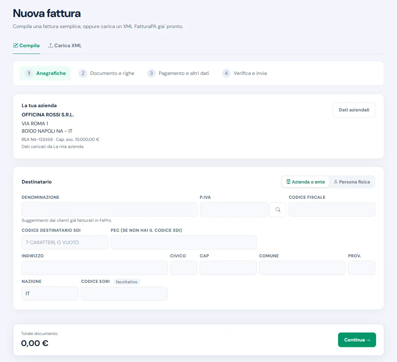The image size is (397, 362).
Task: Click the Continua button
Action: tap(357, 340)
